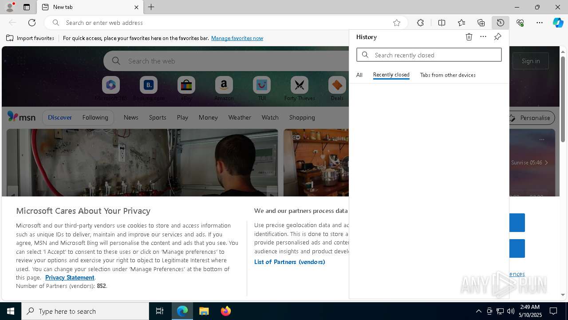
Task: Show hidden tray icons chevron
Action: tap(478, 311)
